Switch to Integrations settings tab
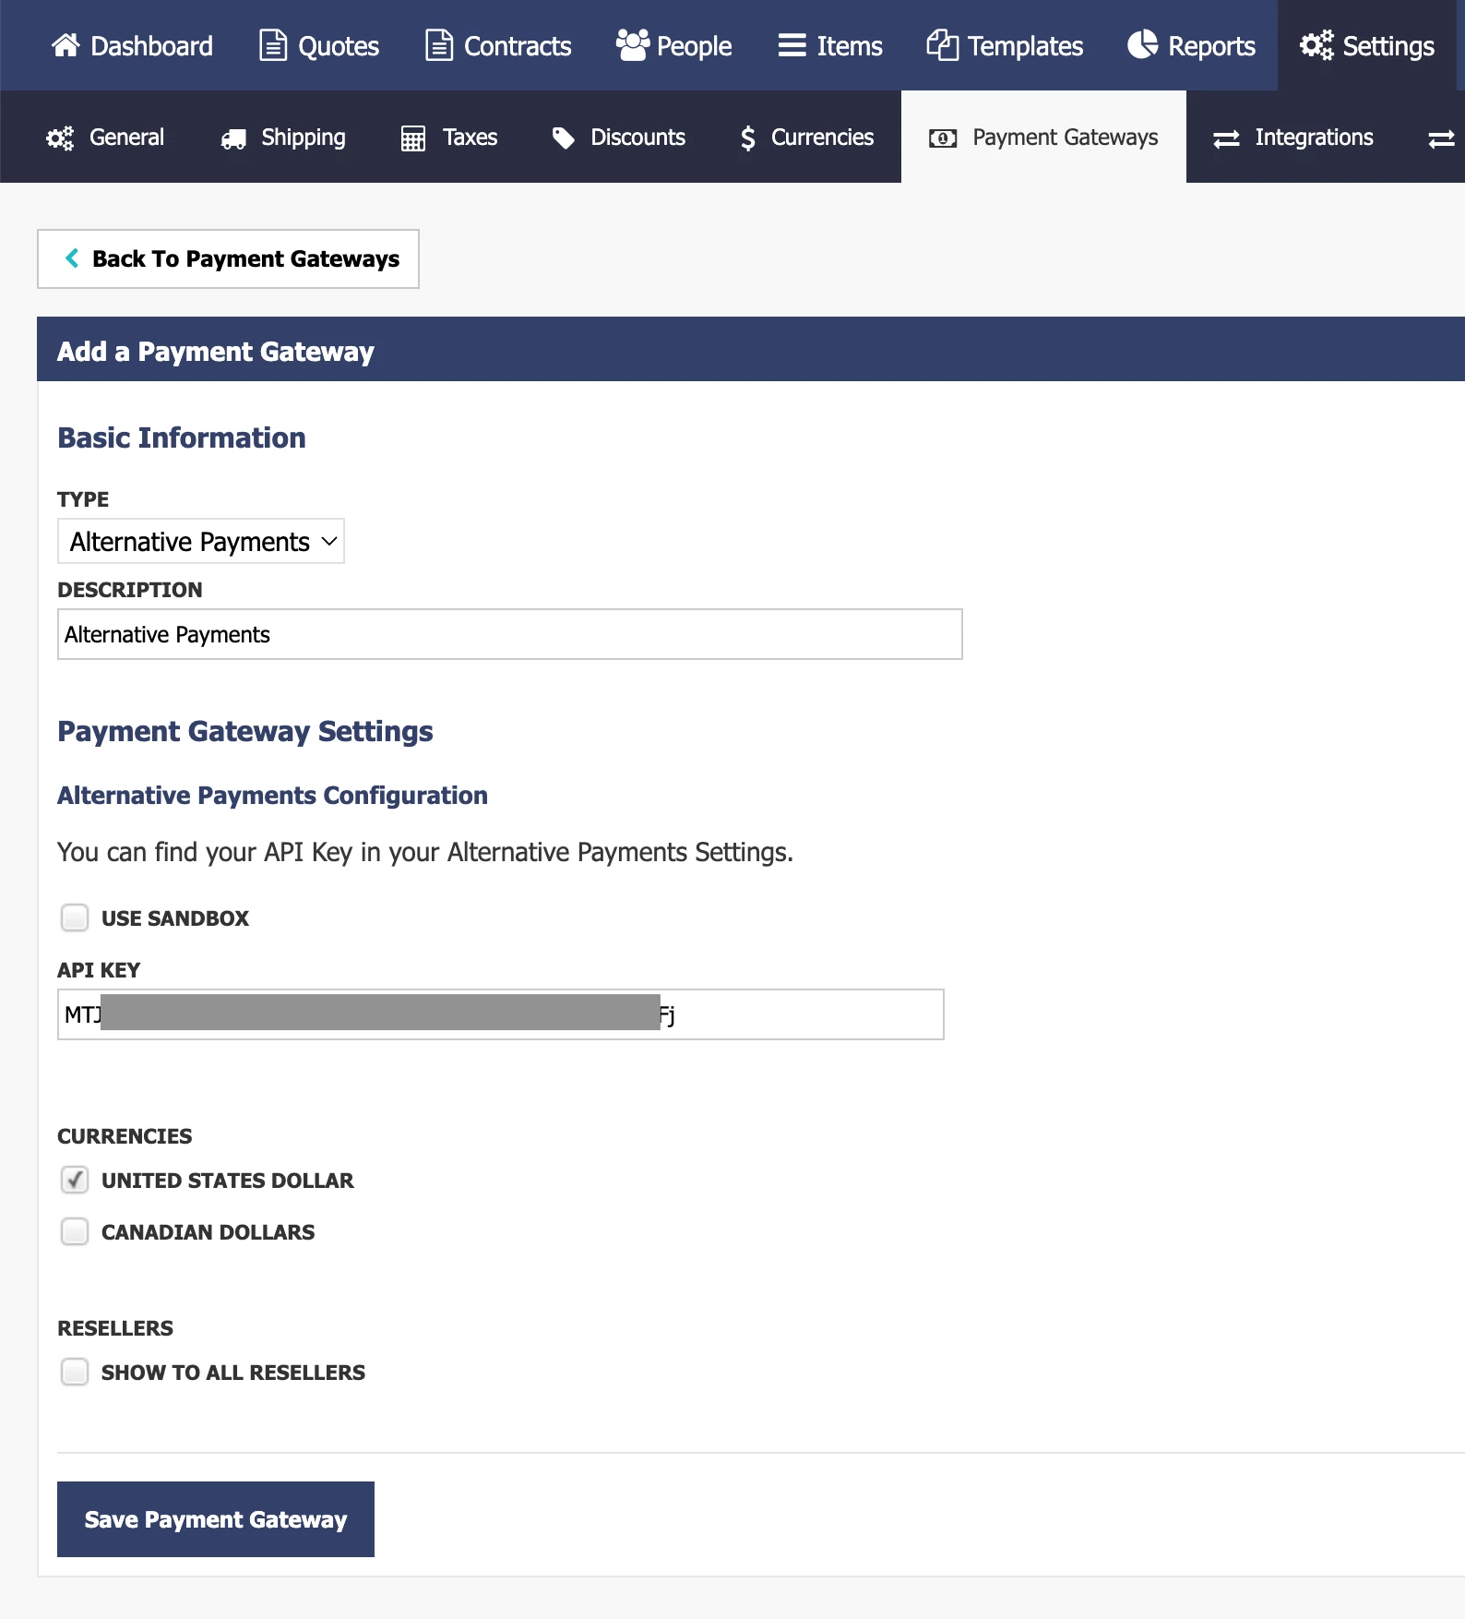1465x1619 pixels. (1293, 138)
